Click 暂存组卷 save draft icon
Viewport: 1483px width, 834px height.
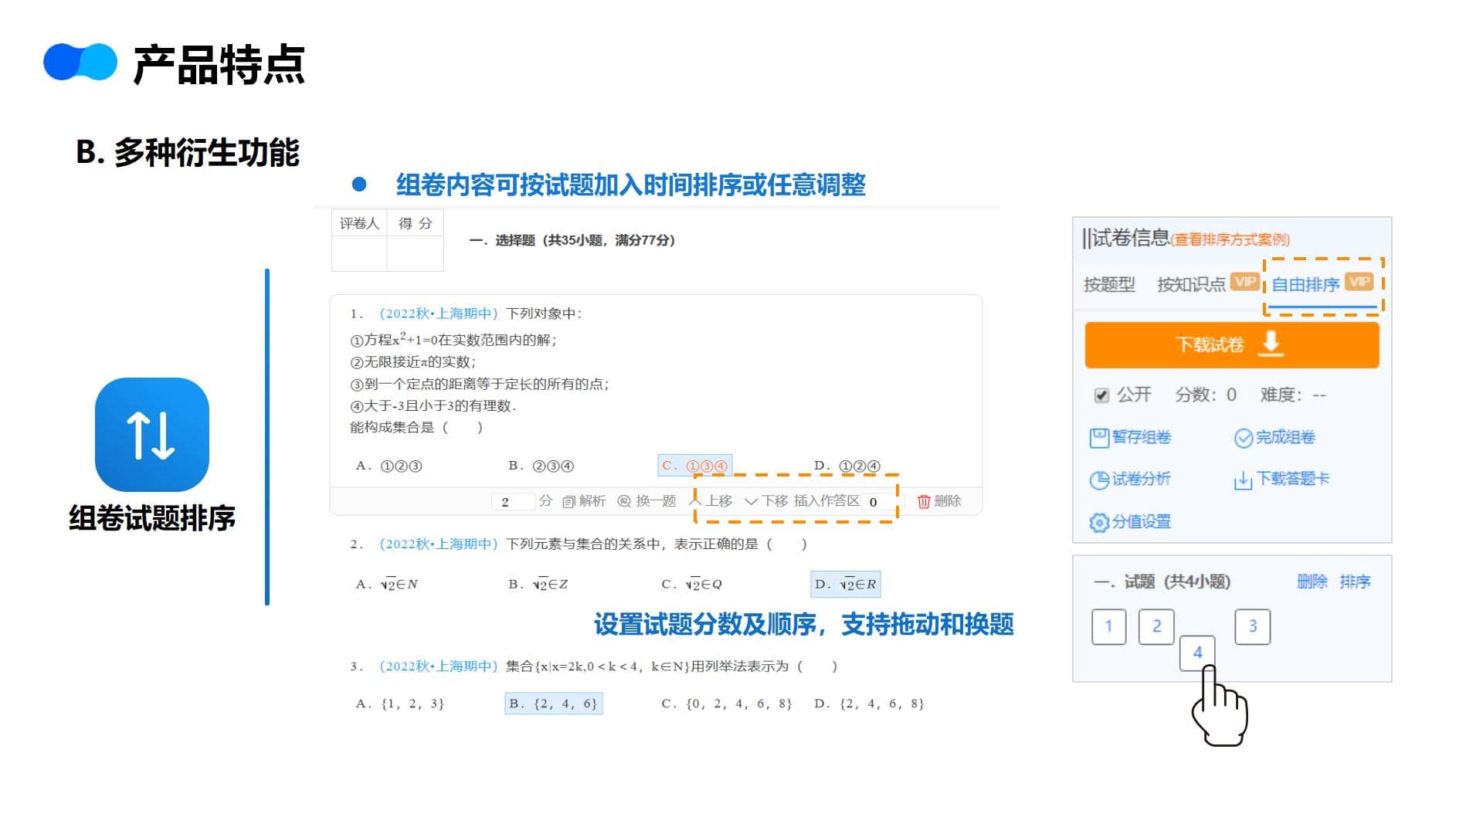coord(1098,438)
